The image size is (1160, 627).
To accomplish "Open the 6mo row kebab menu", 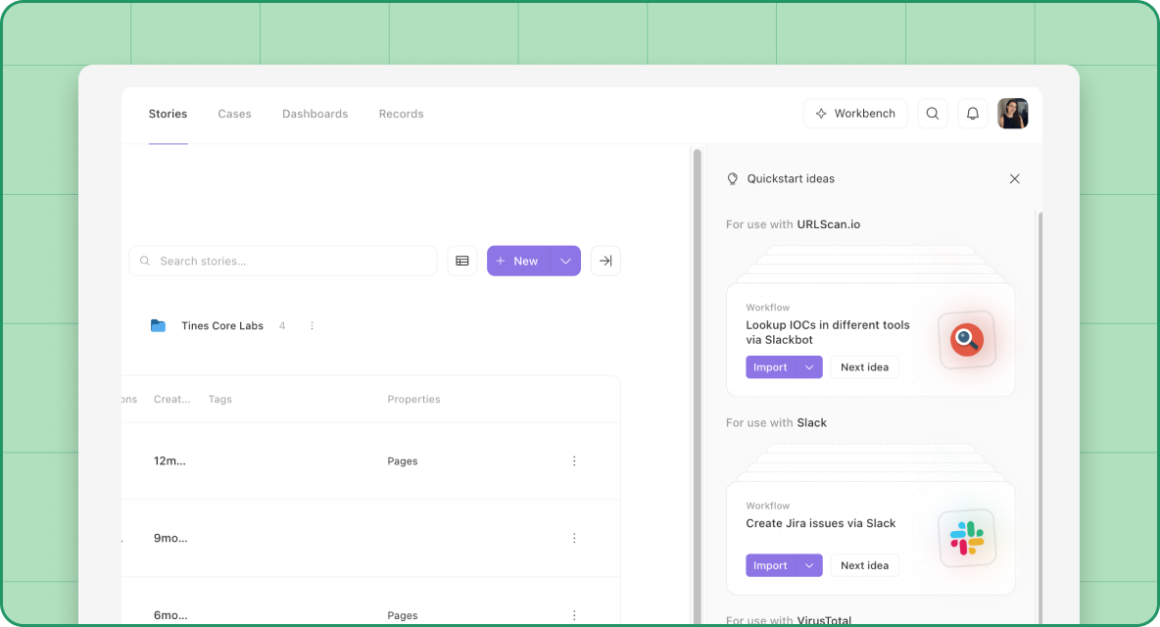I will pos(574,615).
